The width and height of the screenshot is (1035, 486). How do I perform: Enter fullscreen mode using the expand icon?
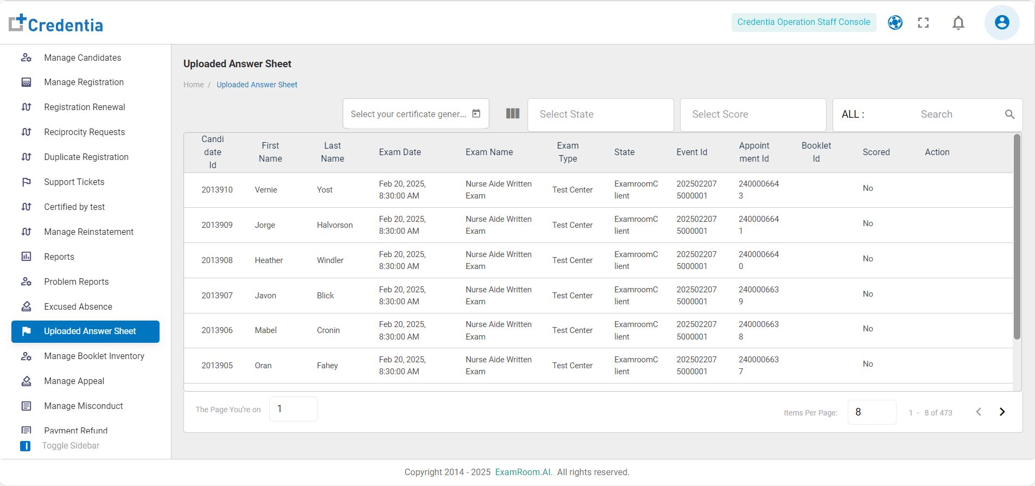point(923,23)
